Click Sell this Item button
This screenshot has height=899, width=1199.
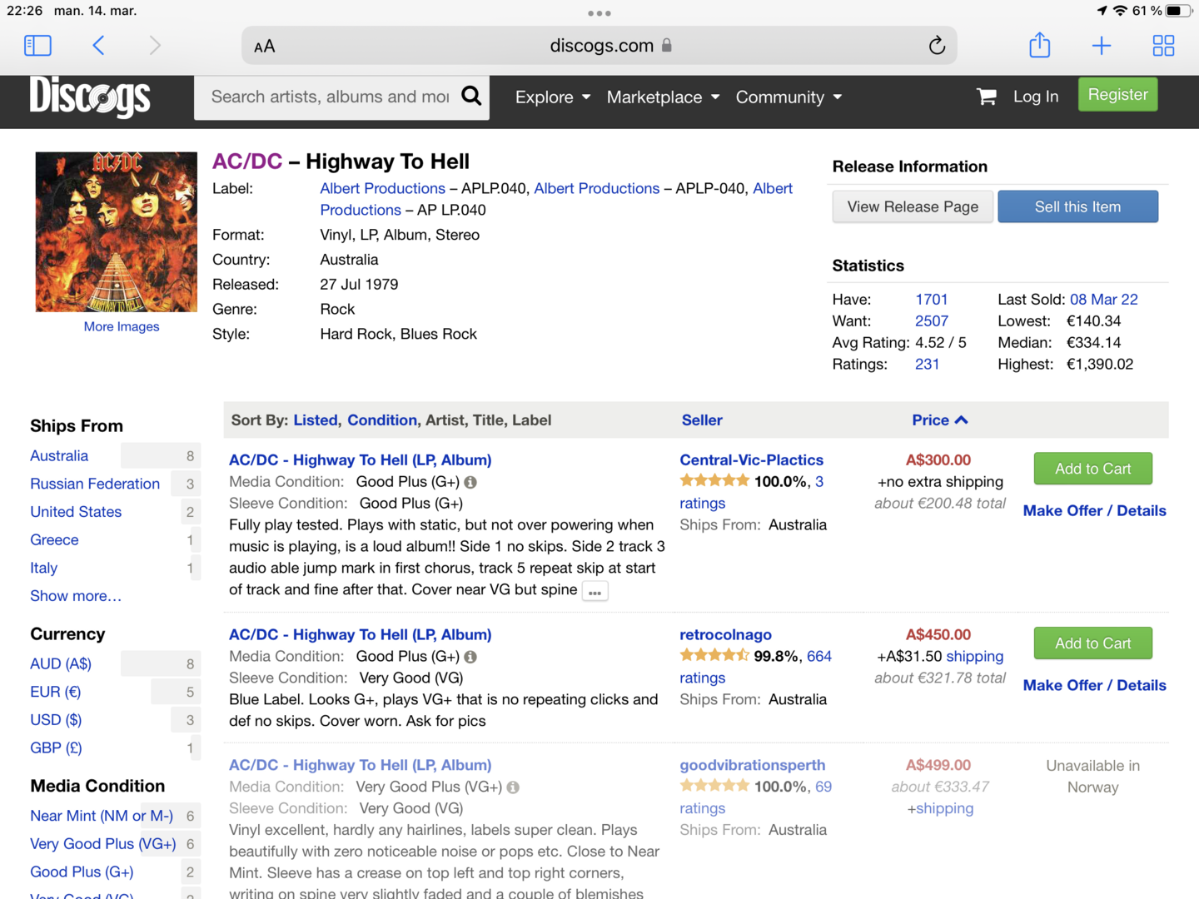(1077, 206)
